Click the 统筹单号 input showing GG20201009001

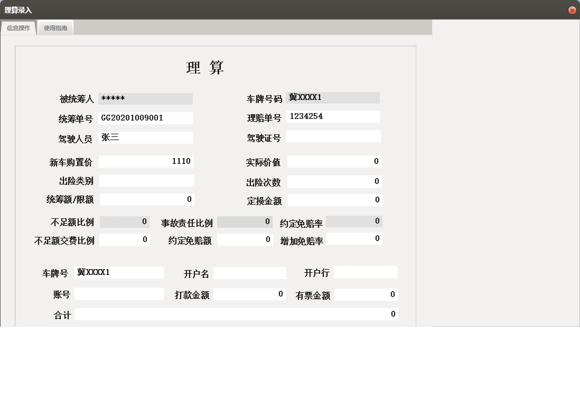(146, 117)
